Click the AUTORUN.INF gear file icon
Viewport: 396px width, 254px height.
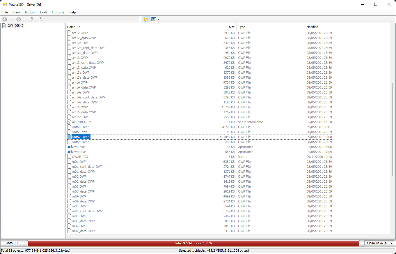coord(69,122)
